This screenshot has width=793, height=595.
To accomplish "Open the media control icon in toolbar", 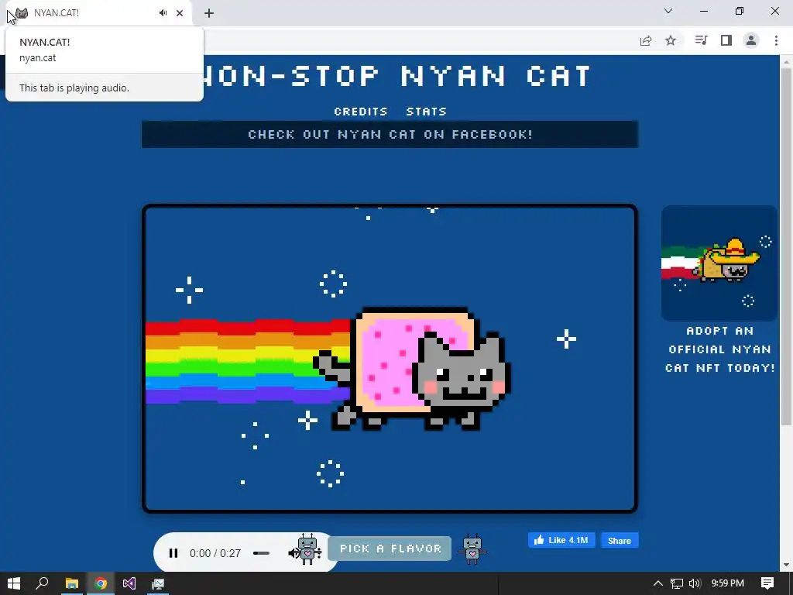I will 701,40.
